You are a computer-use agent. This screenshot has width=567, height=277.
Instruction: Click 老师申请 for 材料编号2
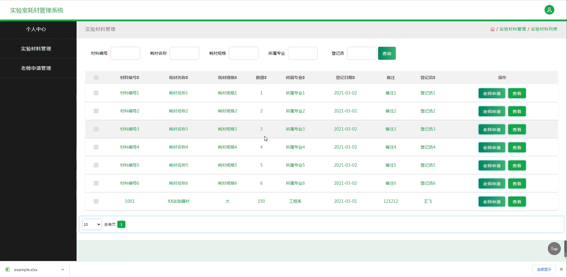coord(492,112)
